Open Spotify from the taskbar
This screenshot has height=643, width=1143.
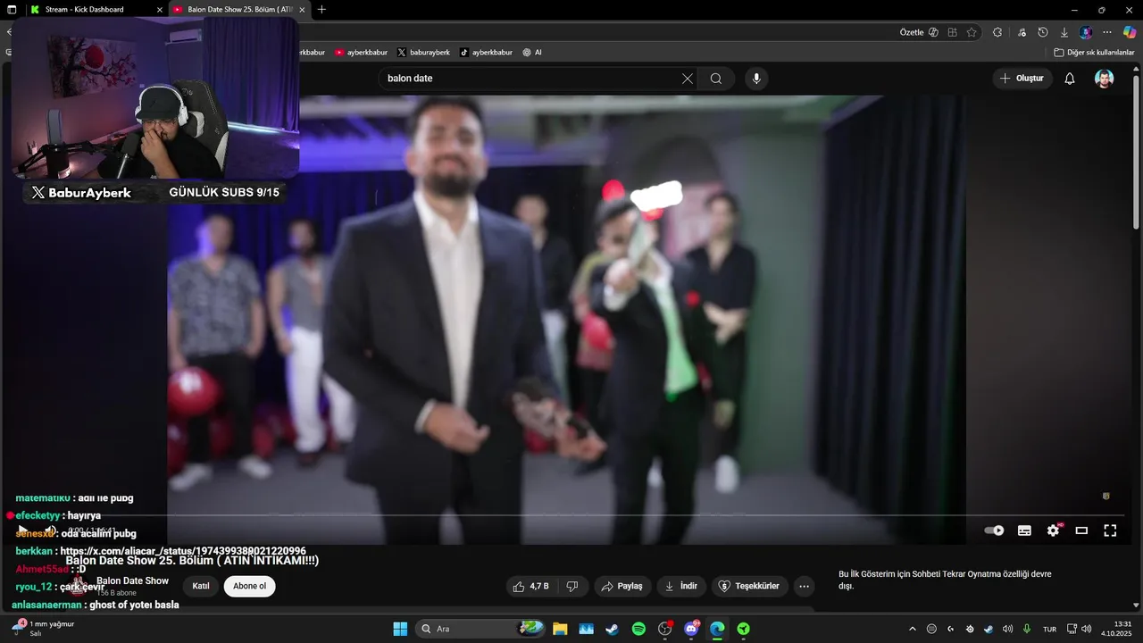coord(638,629)
